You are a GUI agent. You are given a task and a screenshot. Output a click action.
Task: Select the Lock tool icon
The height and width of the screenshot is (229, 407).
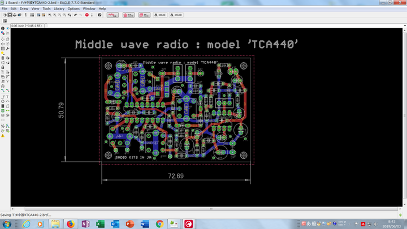pyautogui.click(x=3, y=67)
